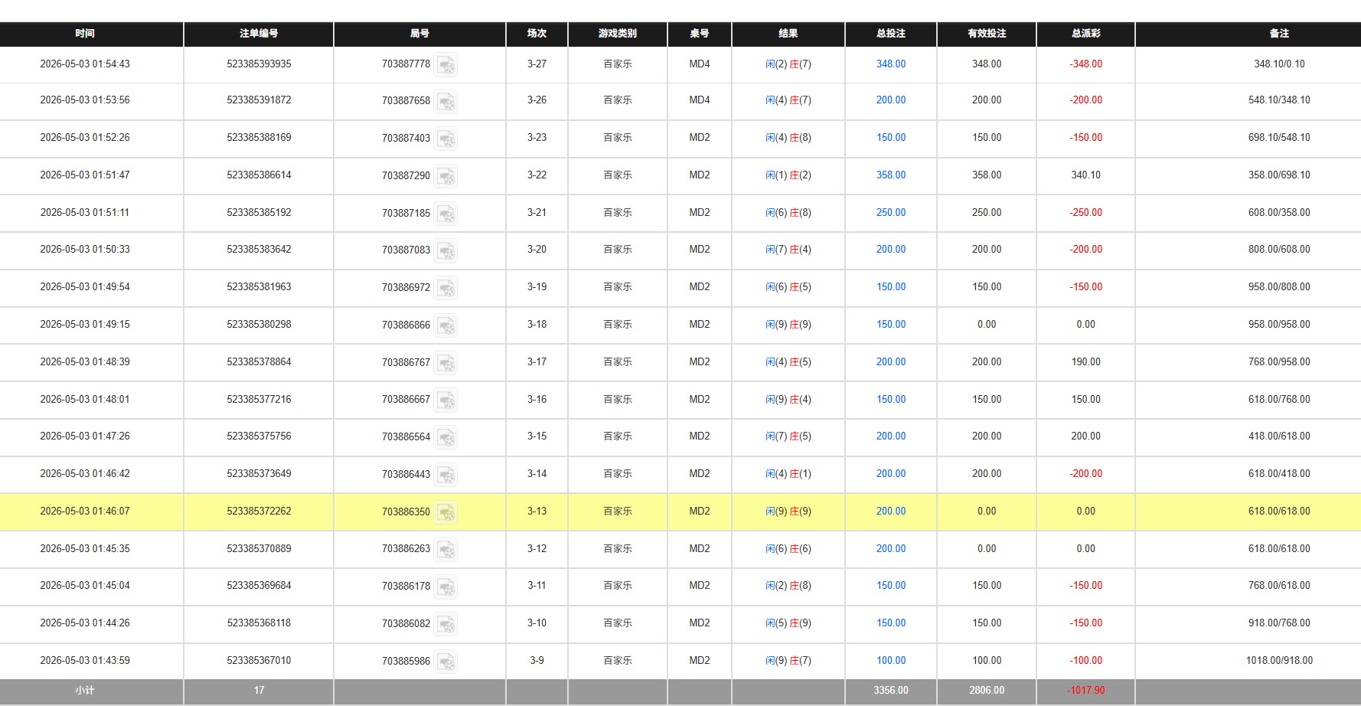Open replay icon for round 703887658
This screenshot has width=1361, height=706.
tap(446, 101)
